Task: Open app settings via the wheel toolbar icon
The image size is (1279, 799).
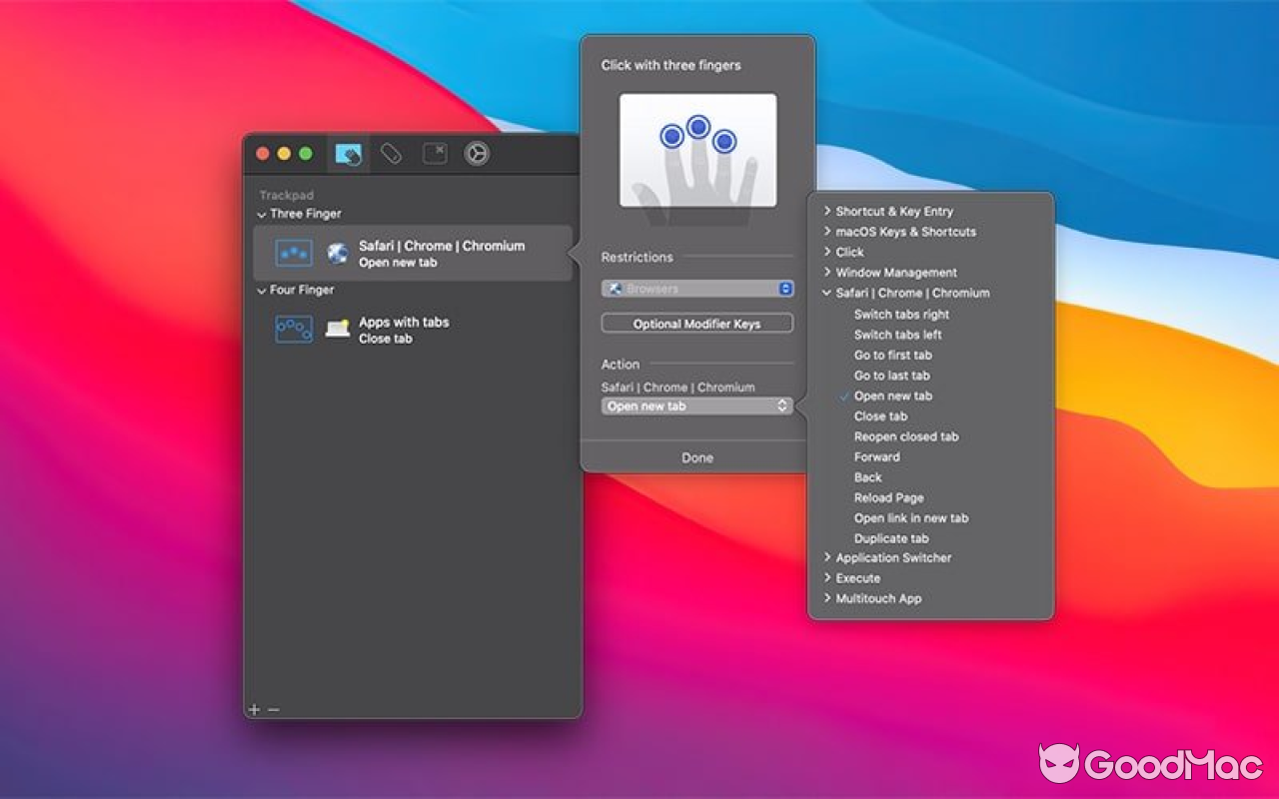Action: pyautogui.click(x=478, y=153)
